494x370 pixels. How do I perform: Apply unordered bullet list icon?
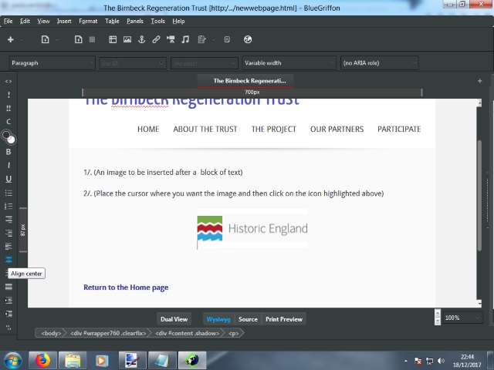(8, 193)
